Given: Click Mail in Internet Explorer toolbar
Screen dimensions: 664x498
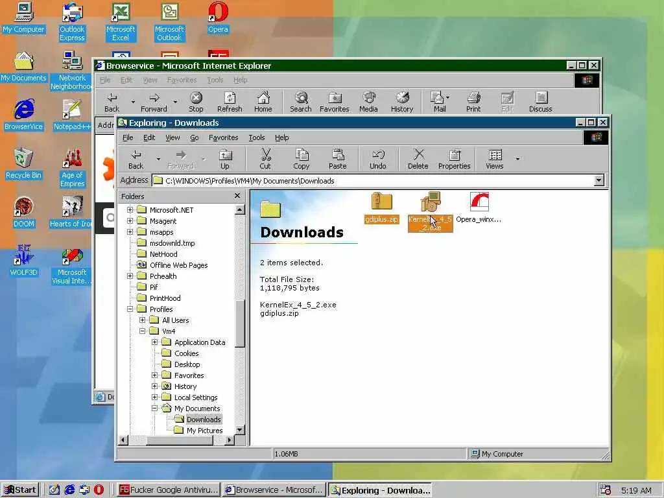Looking at the screenshot, I should coord(438,102).
